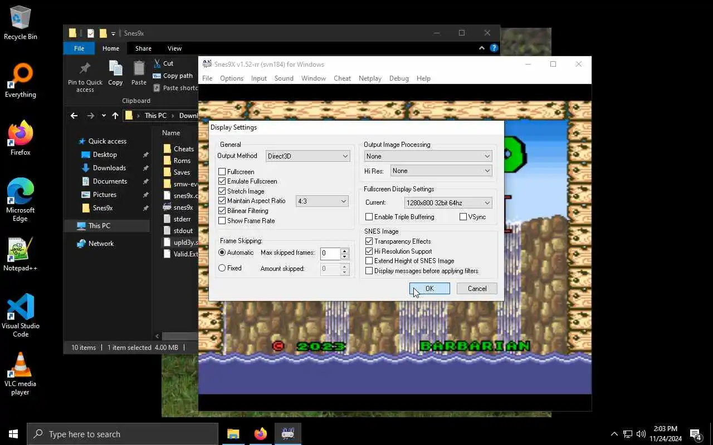Screen dimensions: 713x445
Task: Enable Triple Buffering checkbox
Action: tap(369, 217)
